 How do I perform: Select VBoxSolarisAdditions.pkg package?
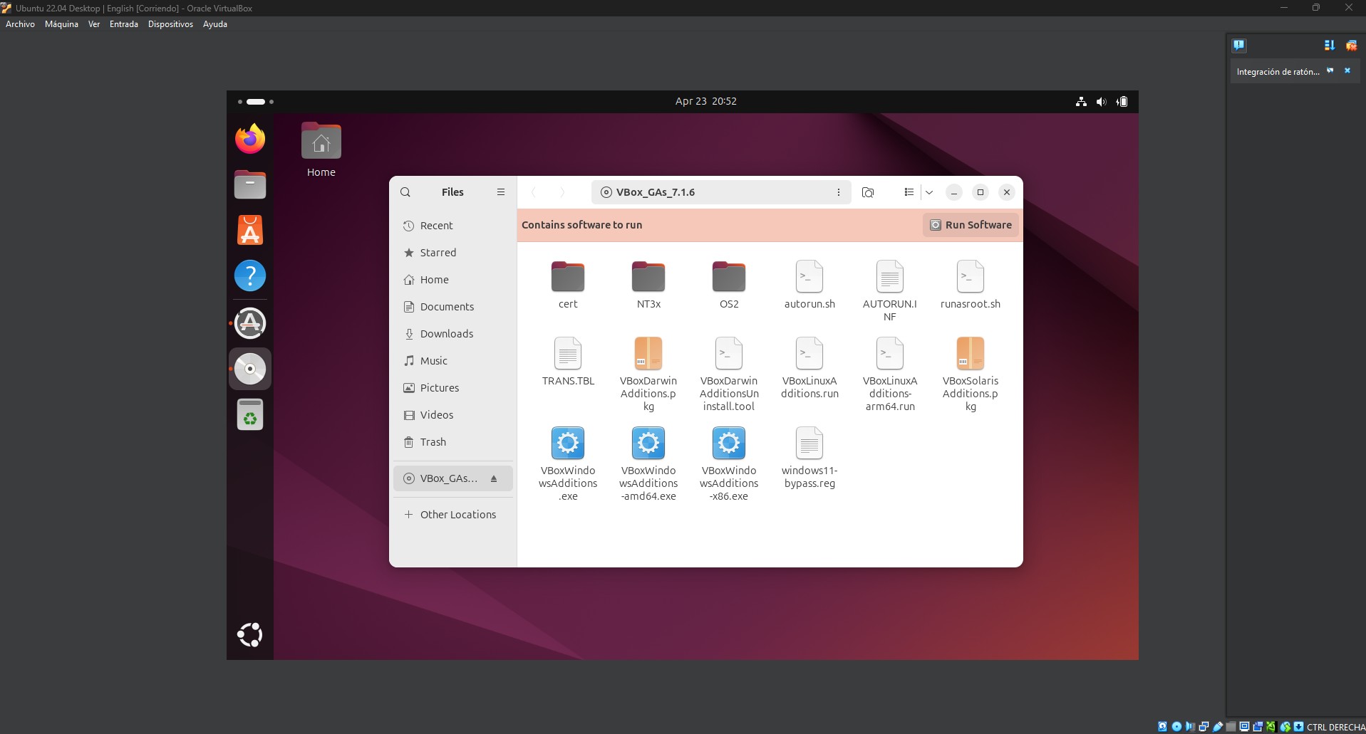point(971,374)
